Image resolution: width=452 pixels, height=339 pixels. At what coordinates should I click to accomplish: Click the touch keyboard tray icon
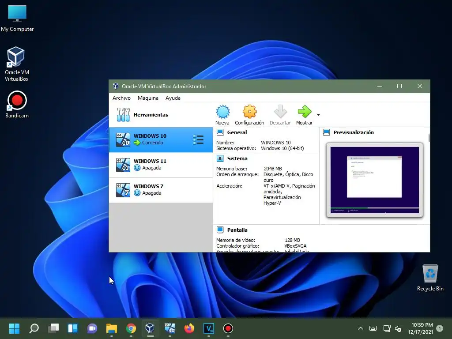click(x=373, y=328)
